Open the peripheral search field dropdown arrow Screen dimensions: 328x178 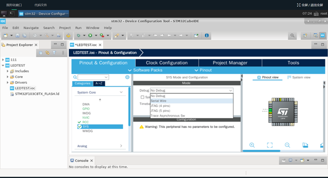pos(106,77)
